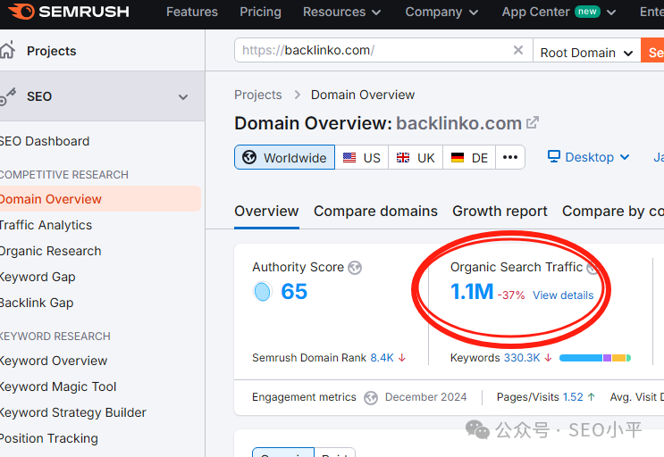Expand the Desktop device dropdown
This screenshot has height=457, width=664.
click(x=589, y=157)
